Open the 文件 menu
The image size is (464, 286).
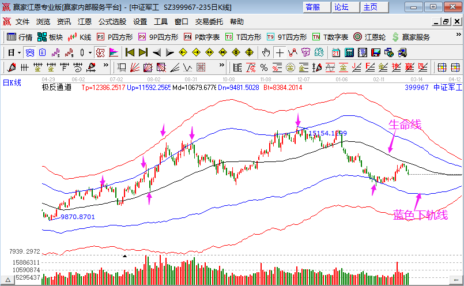coord(22,21)
